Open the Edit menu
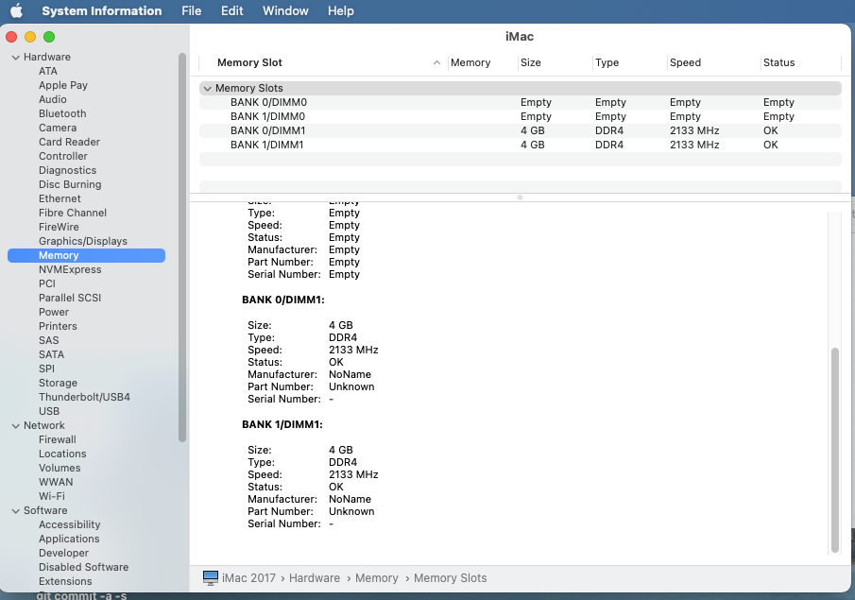 coord(231,11)
